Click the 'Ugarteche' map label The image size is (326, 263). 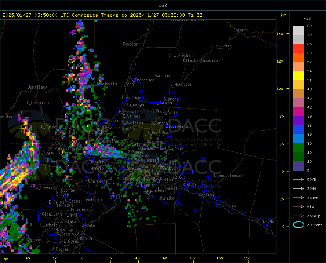(98, 181)
